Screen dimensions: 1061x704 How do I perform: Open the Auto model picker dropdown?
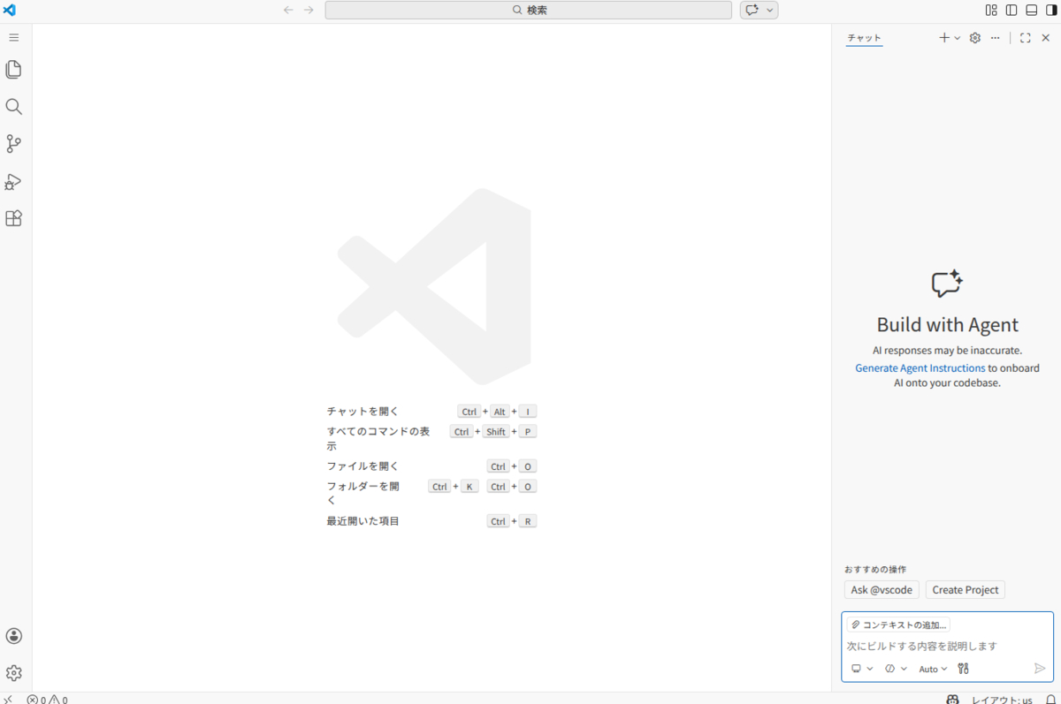click(933, 669)
